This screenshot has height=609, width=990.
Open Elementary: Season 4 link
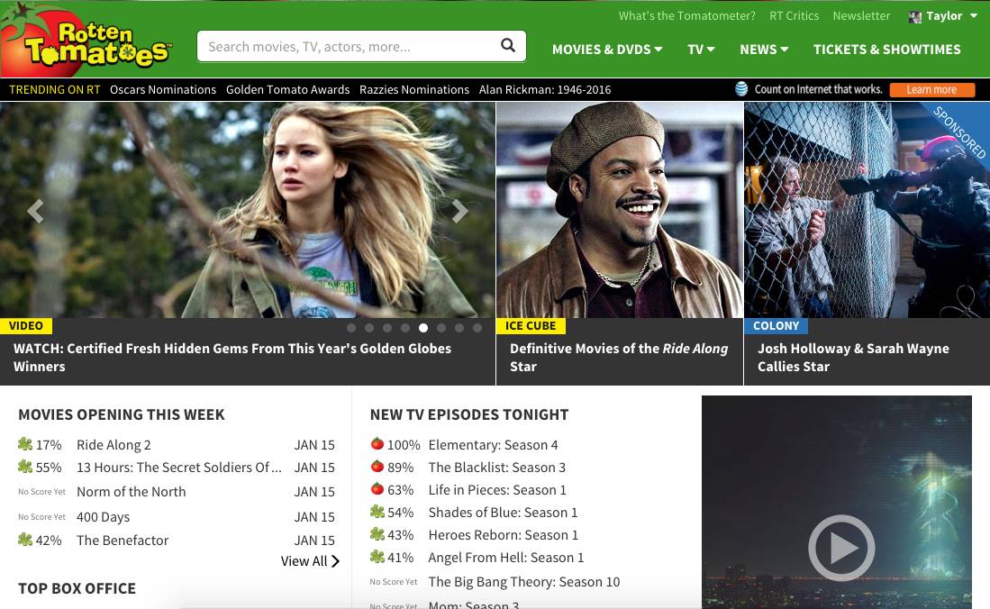click(x=493, y=445)
